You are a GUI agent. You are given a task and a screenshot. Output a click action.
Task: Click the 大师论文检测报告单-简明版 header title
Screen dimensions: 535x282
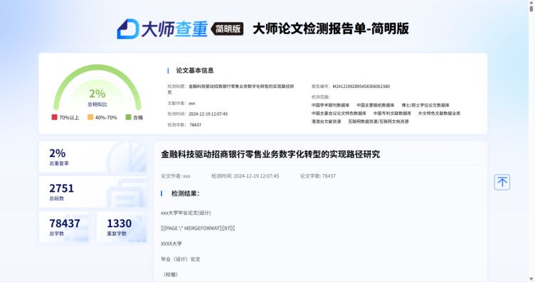click(331, 28)
